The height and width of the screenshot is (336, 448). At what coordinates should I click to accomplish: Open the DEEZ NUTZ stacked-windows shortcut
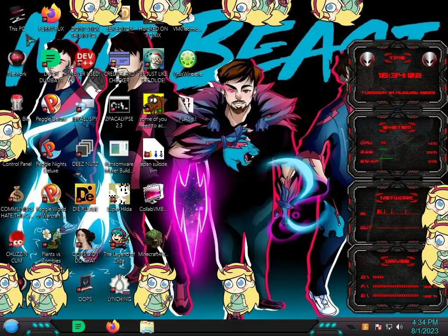click(x=85, y=154)
